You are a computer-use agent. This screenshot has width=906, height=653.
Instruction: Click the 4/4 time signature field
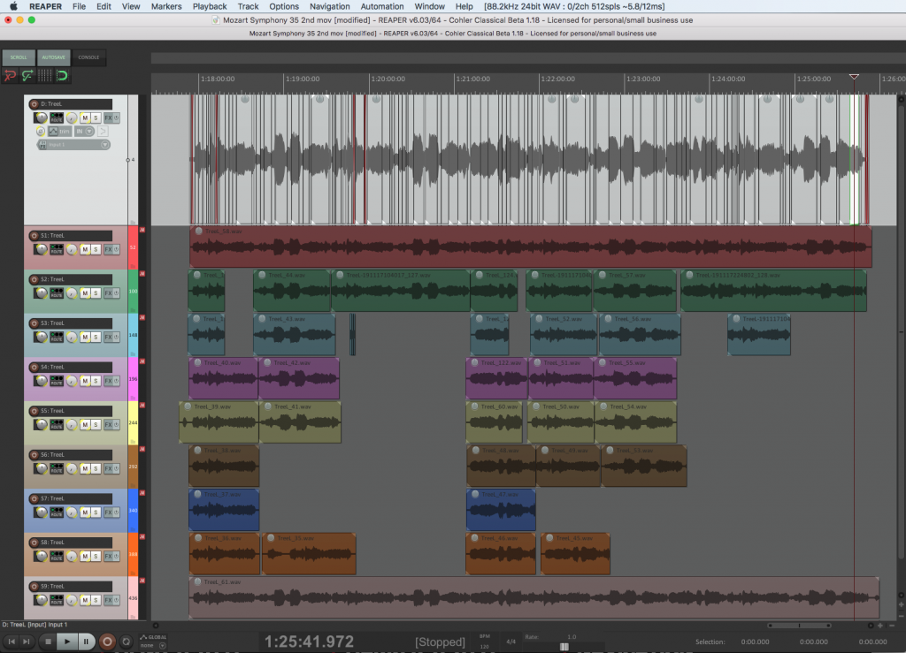click(x=511, y=642)
